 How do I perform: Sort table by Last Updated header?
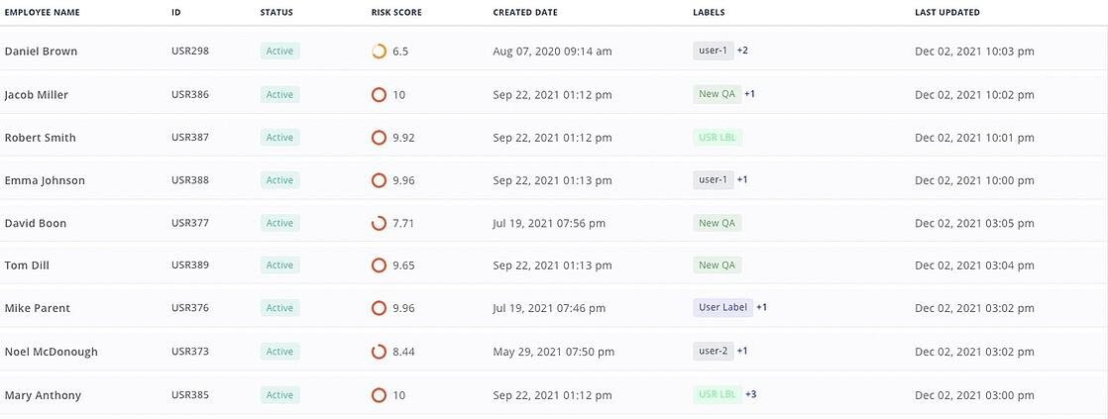pos(947,13)
